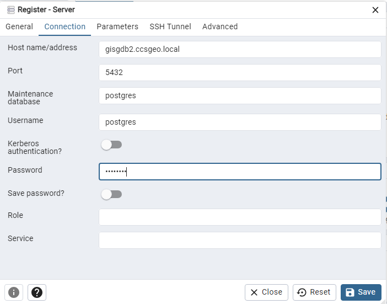The height and width of the screenshot is (304, 387).
Task: Click into the Port field
Action: tap(240, 73)
